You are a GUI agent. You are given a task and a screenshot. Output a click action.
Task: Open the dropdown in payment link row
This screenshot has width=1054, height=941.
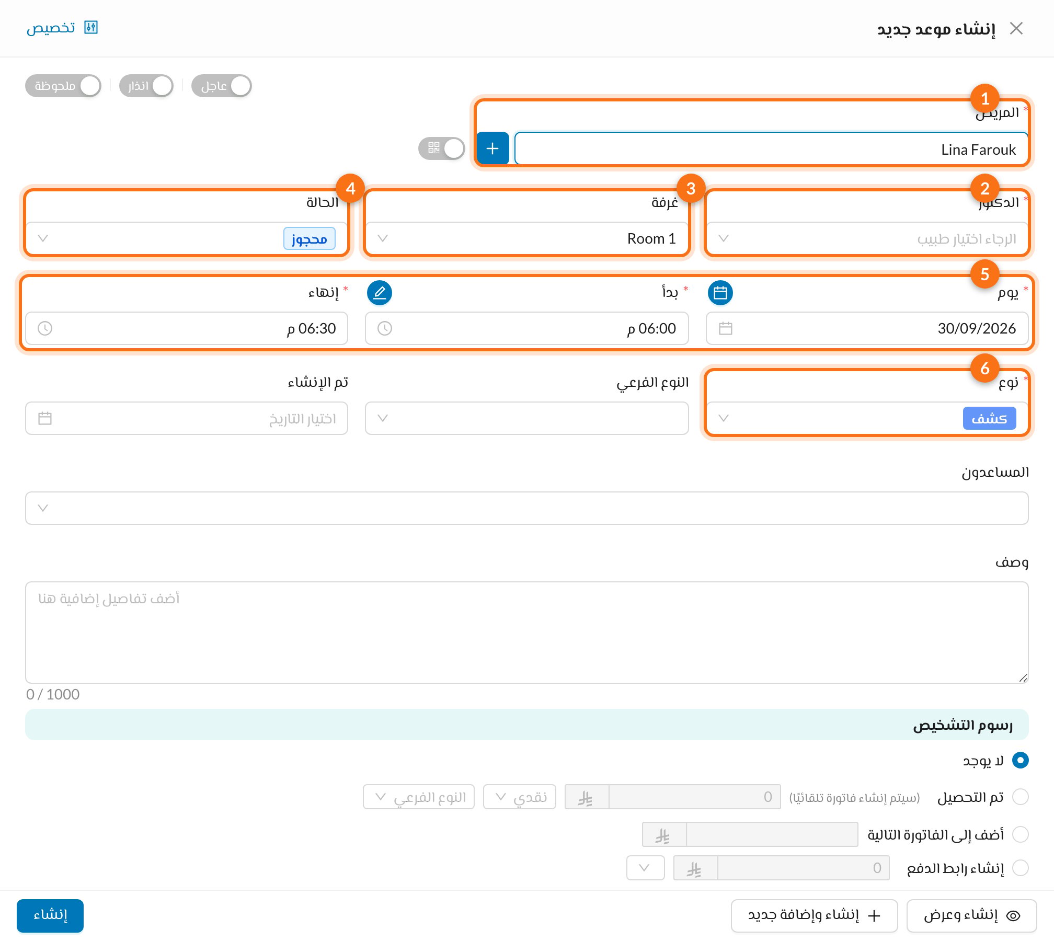click(645, 868)
